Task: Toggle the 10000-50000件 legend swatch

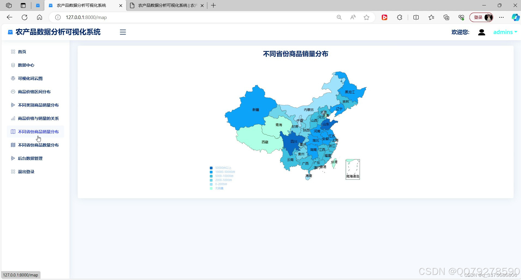Action: [x=211, y=172]
